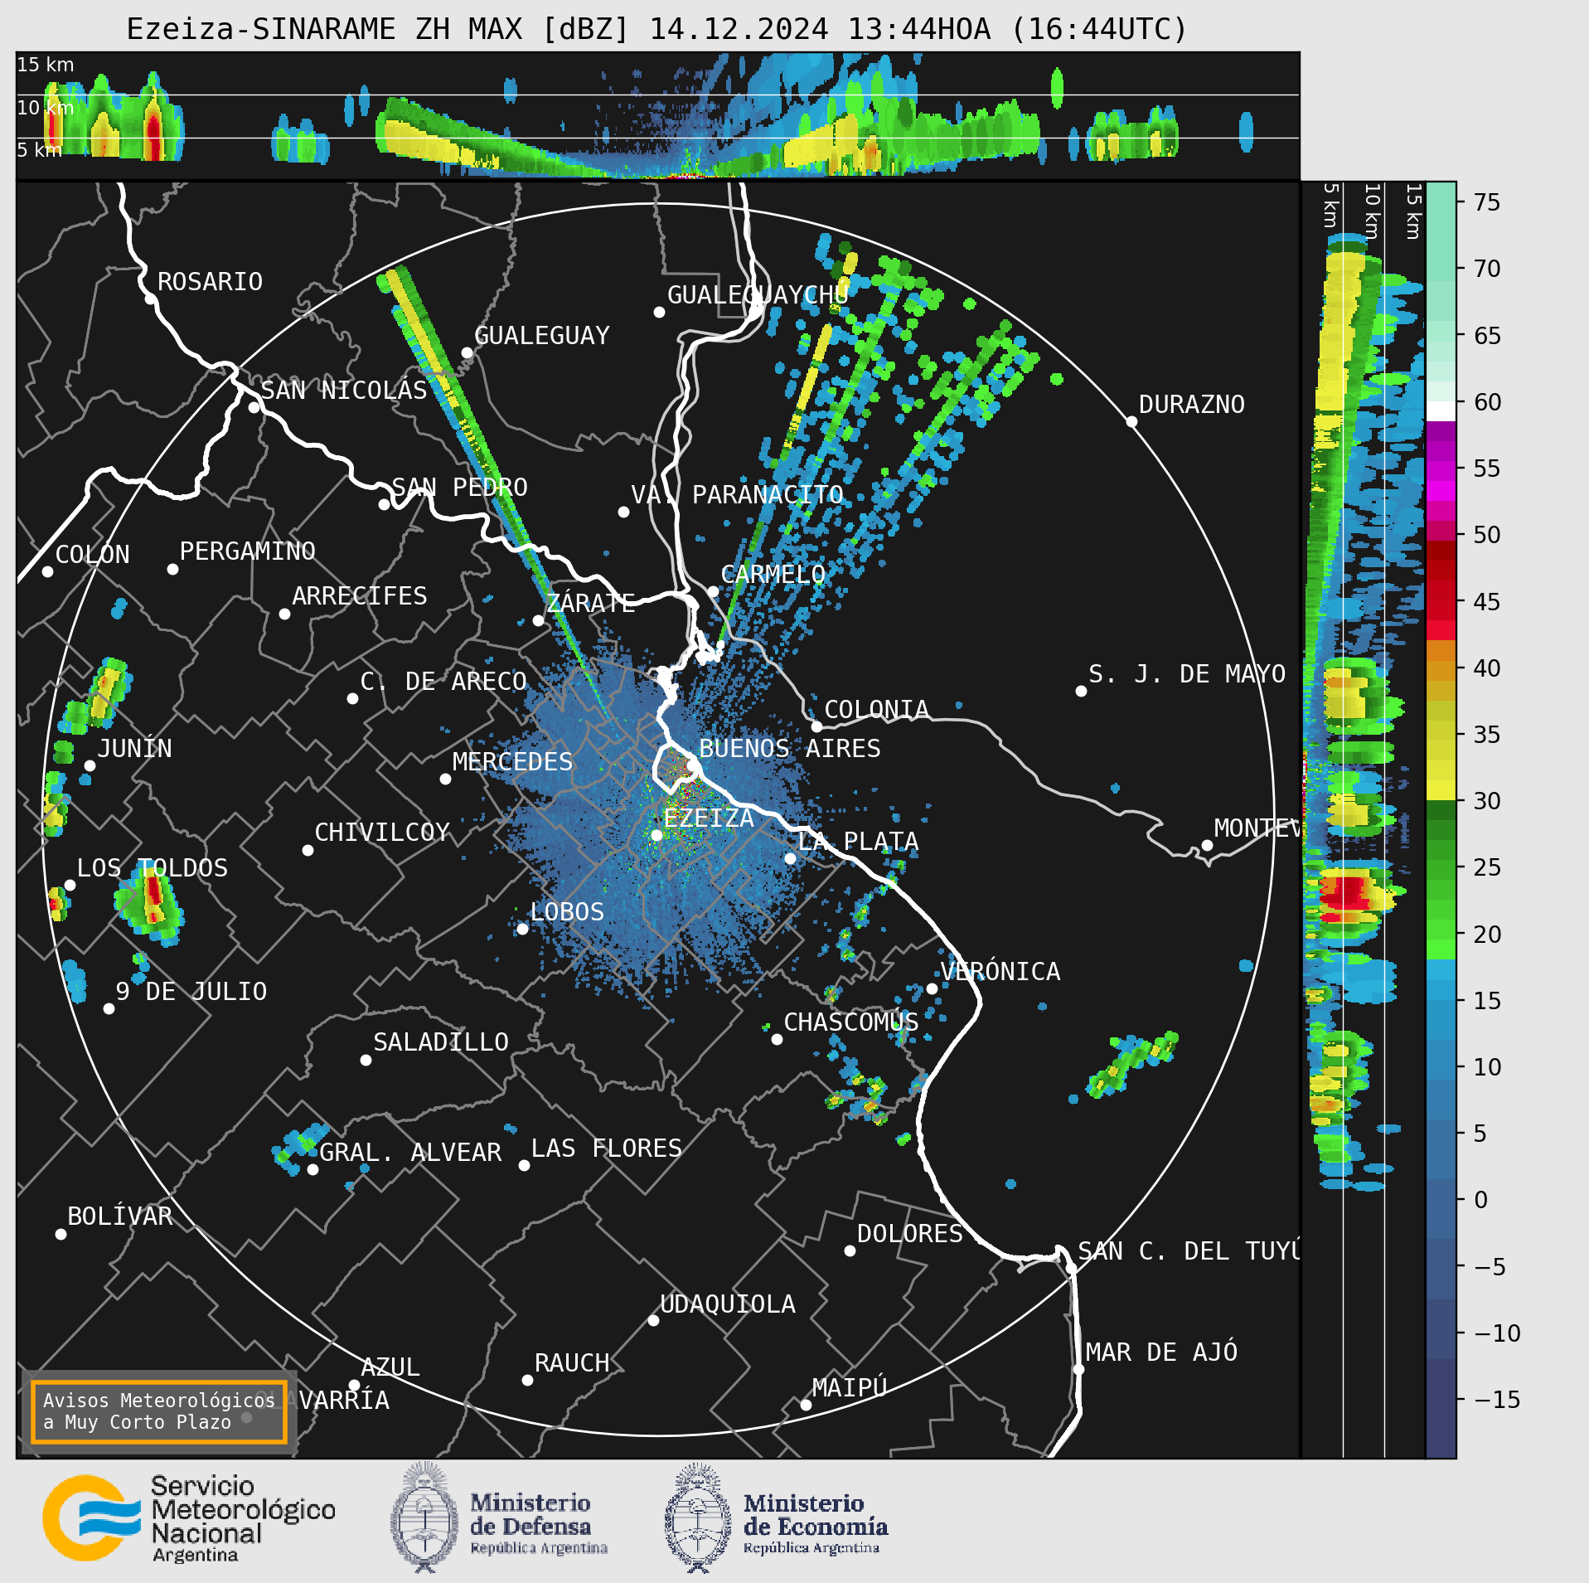
Task: Click the DURAZNO city label
Action: click(1192, 405)
